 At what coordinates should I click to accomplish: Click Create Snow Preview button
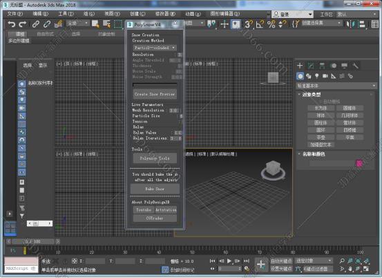155,94
